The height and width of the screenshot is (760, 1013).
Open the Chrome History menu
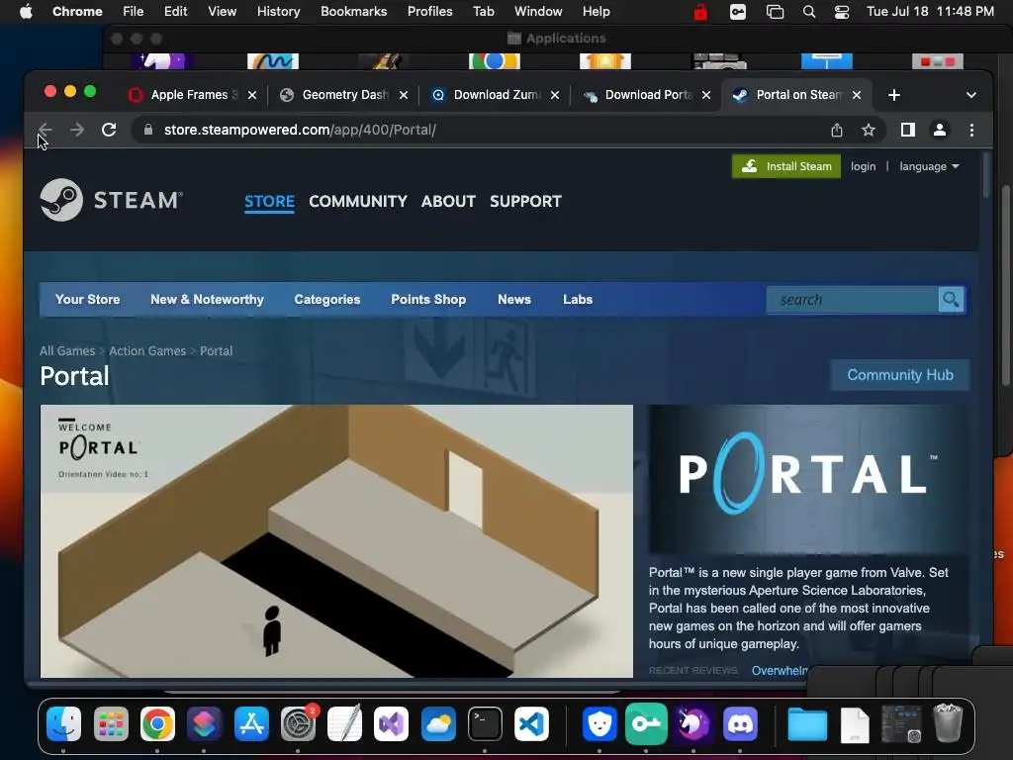[278, 12]
